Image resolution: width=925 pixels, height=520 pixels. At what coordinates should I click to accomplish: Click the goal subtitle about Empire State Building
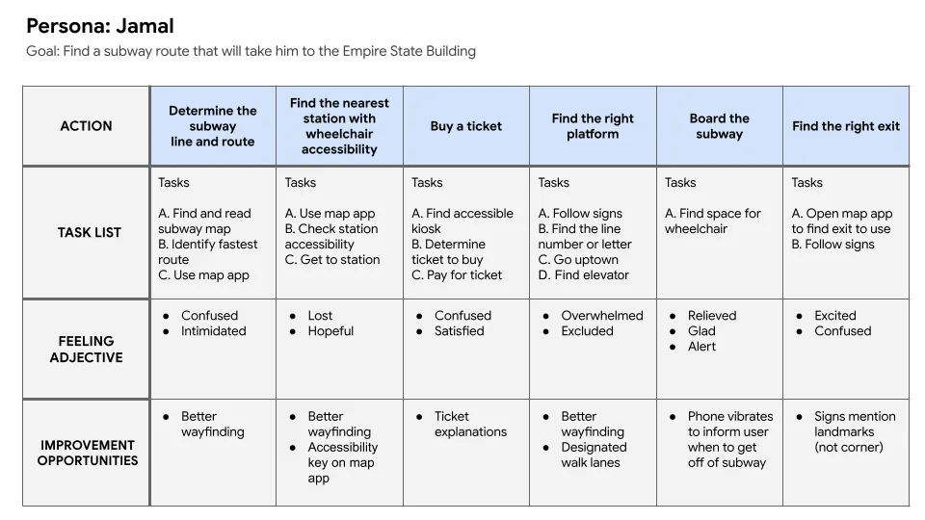(251, 51)
